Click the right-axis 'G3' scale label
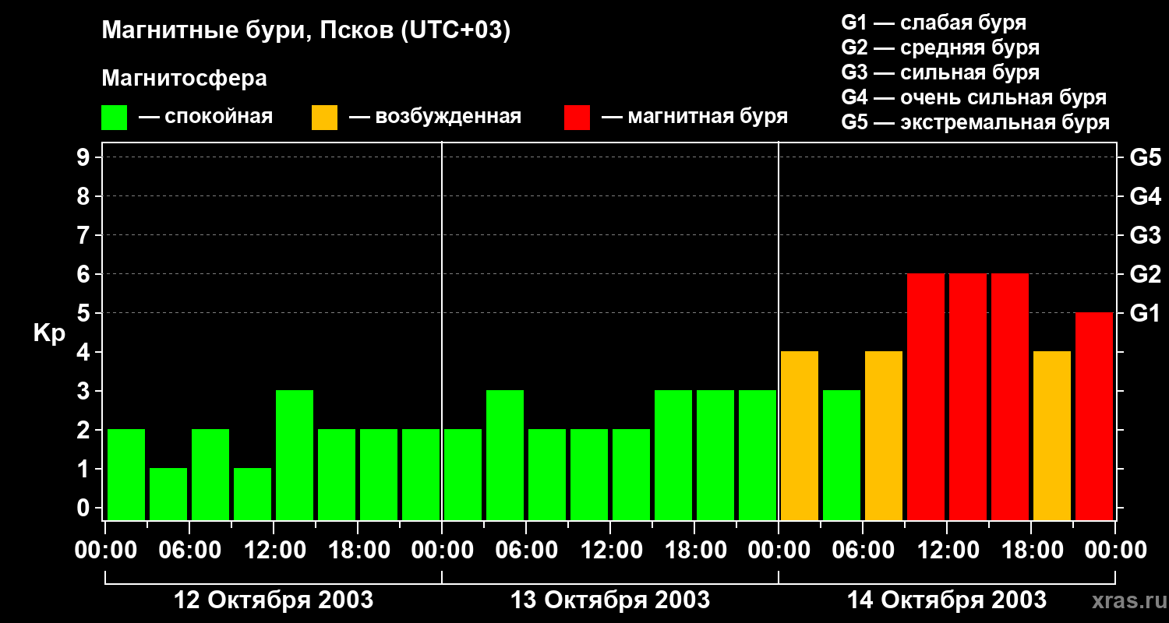Image resolution: width=1169 pixels, height=623 pixels. (x=1145, y=235)
